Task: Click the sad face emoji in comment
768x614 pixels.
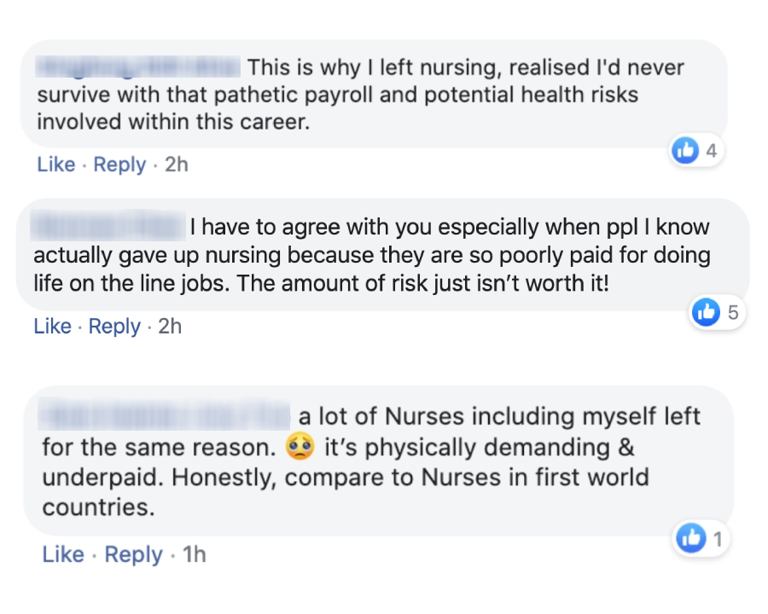Action: coord(298,446)
